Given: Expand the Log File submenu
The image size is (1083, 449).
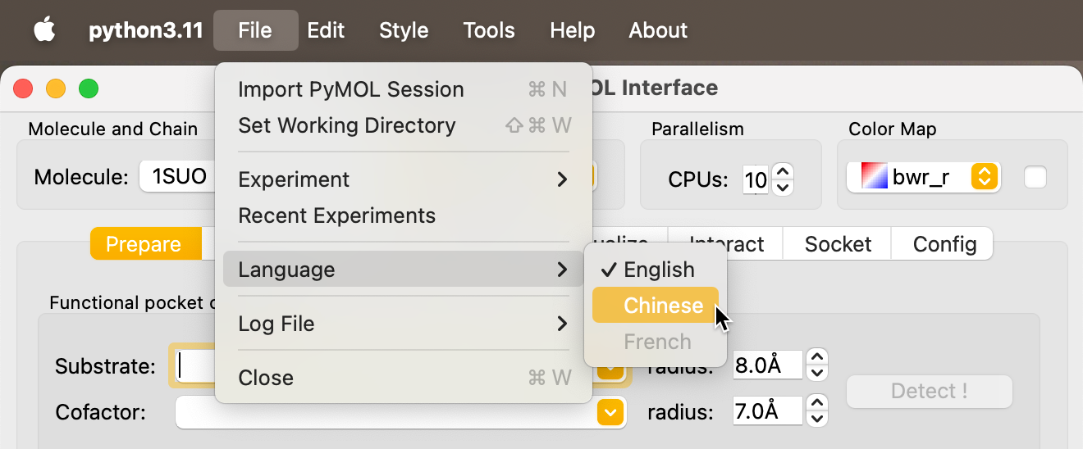Looking at the screenshot, I should point(404,324).
